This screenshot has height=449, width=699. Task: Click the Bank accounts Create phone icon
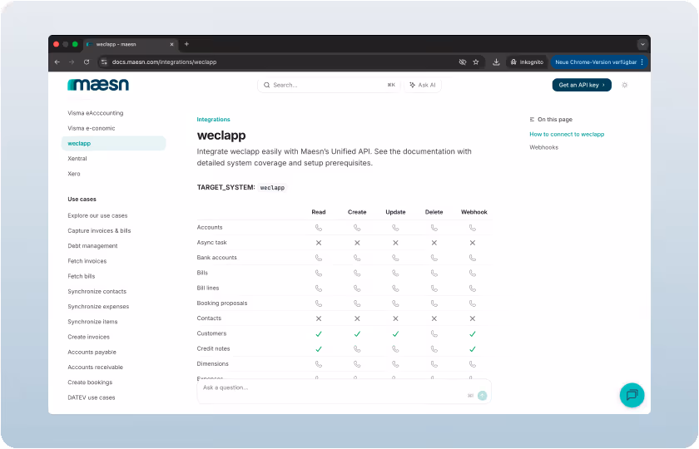coord(357,258)
